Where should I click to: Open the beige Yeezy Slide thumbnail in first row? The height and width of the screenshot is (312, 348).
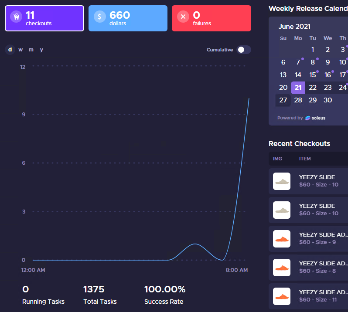tap(282, 181)
